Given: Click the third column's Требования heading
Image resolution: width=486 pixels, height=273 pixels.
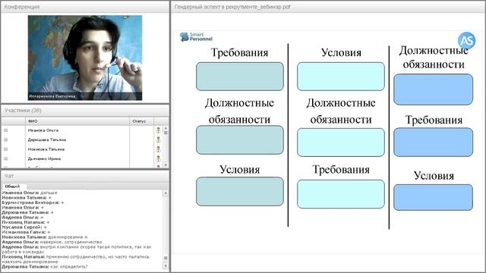Looking at the screenshot, I should point(434,120).
